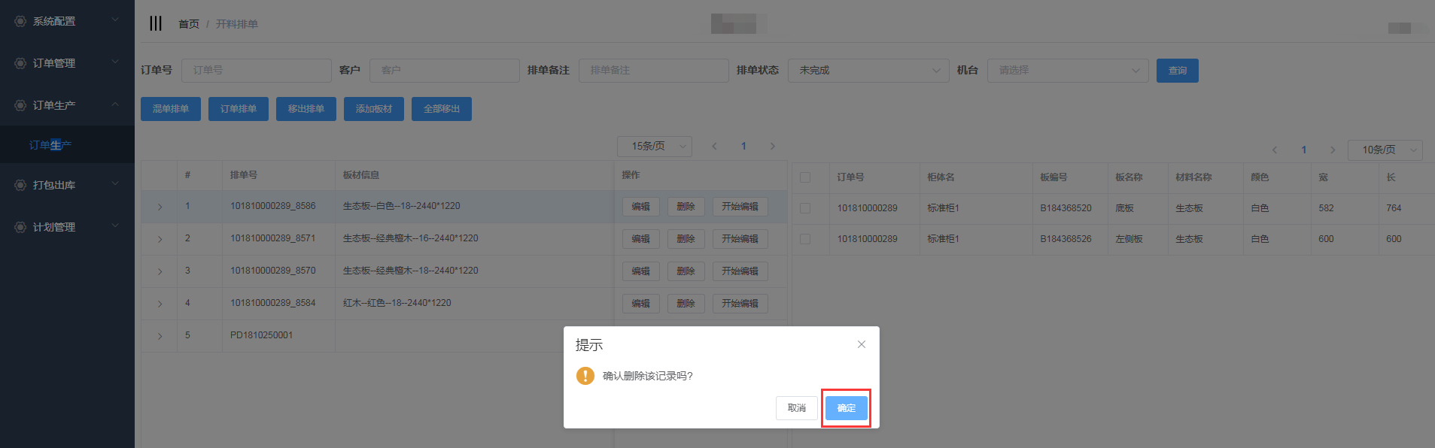Viewport: 1435px width, 448px height.
Task: Go to next page in left table pagination
Action: tap(772, 147)
